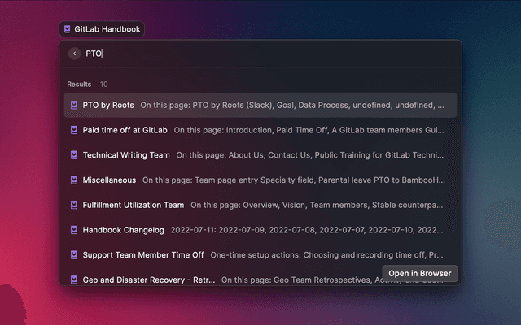Screen dimensions: 521x325
Task: Click the icon beside Miscellaneous result
Action: click(x=73, y=180)
